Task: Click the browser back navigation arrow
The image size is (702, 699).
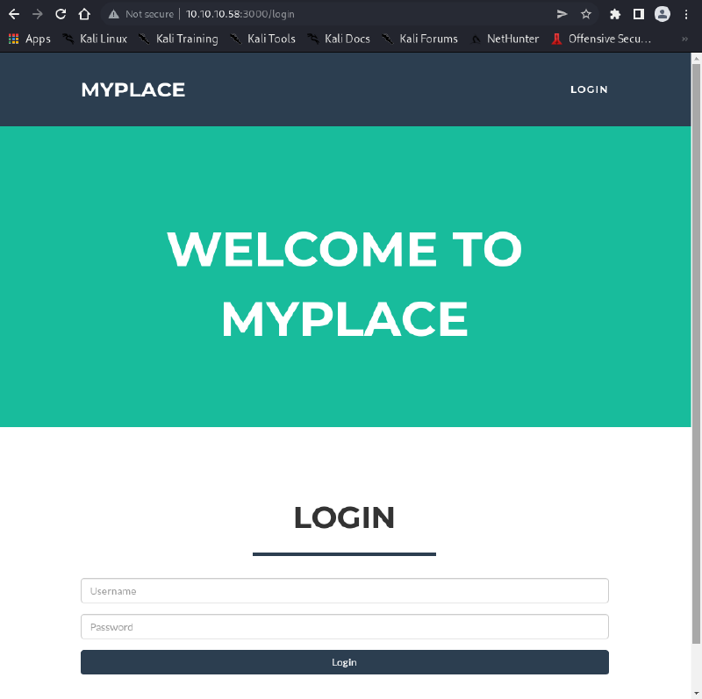Action: (13, 13)
